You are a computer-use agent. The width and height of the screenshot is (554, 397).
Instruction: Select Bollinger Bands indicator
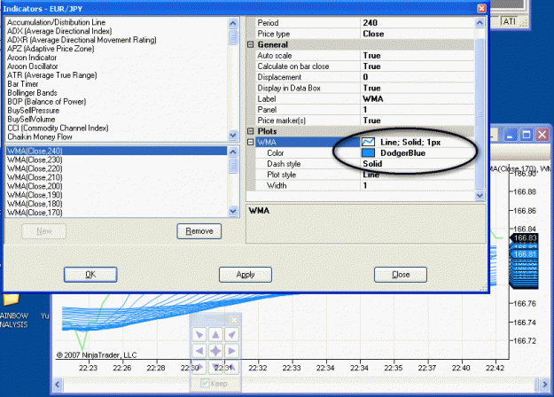coord(117,93)
